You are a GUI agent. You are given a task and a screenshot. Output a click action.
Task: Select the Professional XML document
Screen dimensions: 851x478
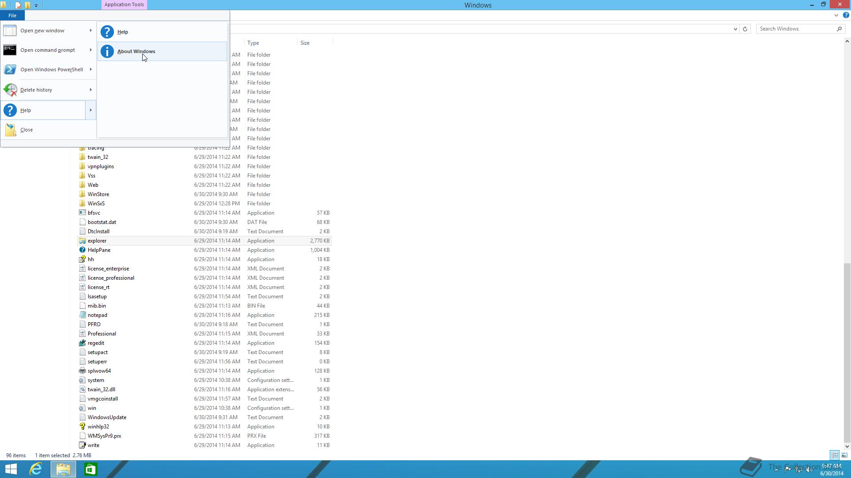(x=102, y=334)
